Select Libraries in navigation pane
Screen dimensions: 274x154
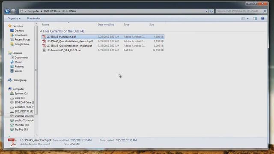tap(17, 53)
